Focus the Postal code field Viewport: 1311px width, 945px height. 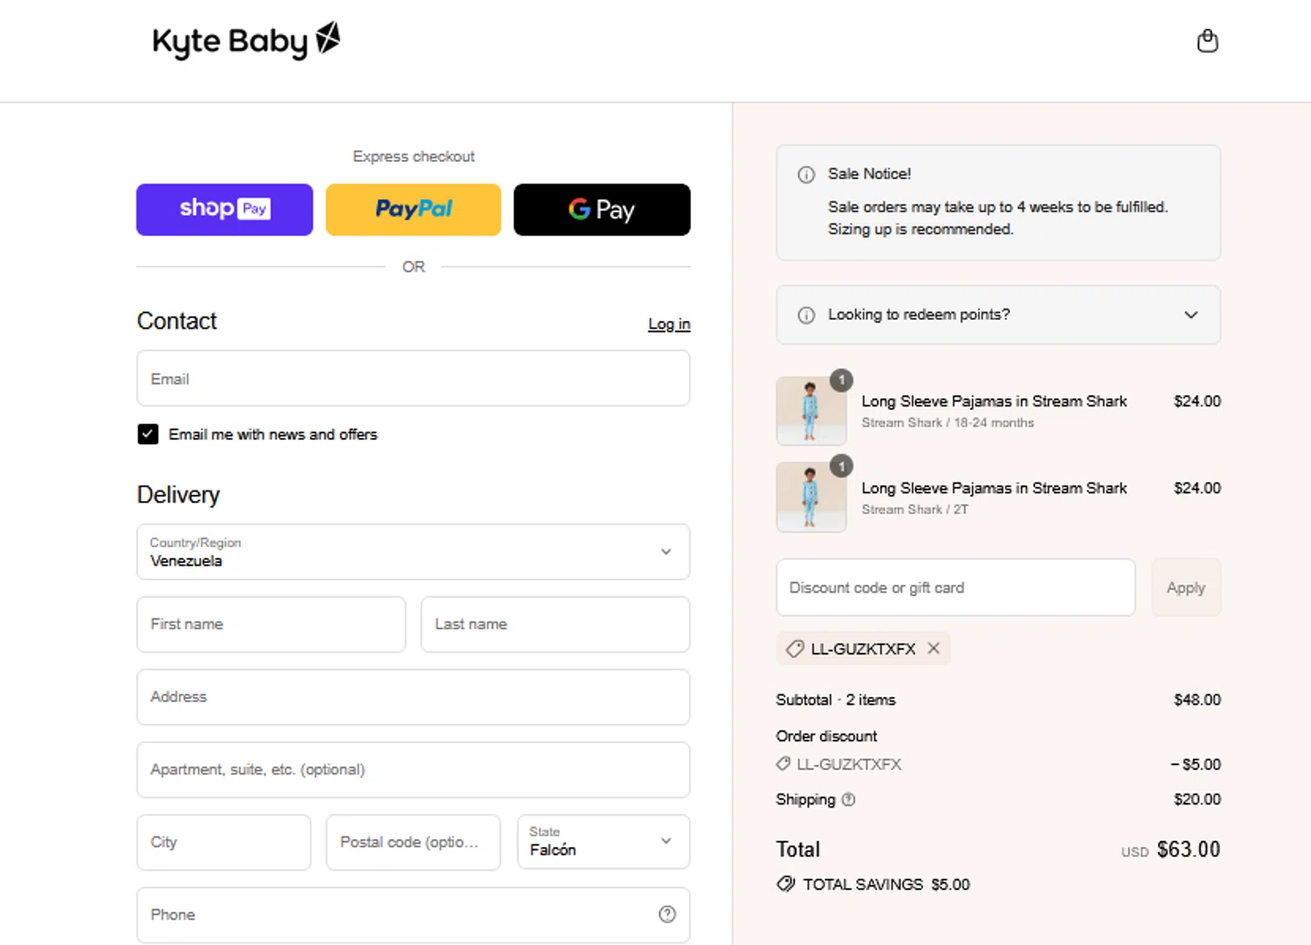[x=413, y=842]
